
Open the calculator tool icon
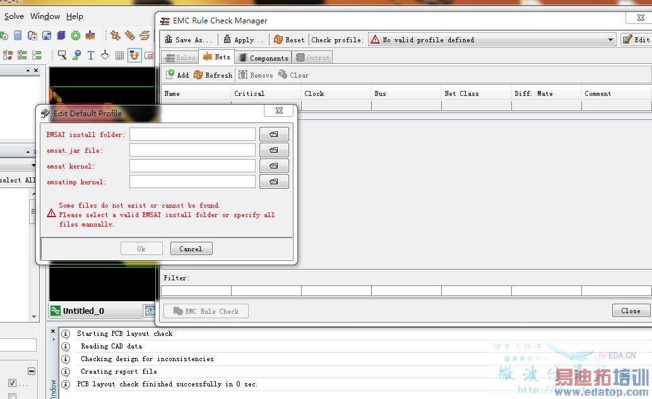[18, 35]
